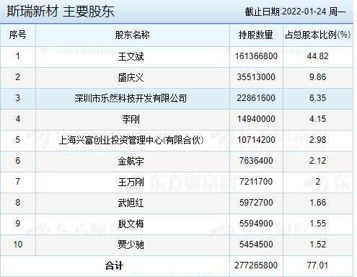Click the 合计 total label
This screenshot has width=357, height=277.
coord(114,265)
